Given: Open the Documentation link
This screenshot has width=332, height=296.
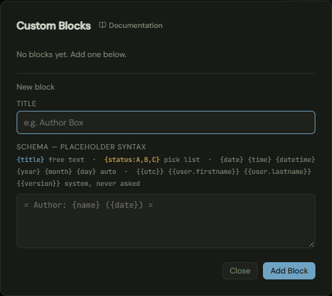Looking at the screenshot, I should click(x=131, y=25).
